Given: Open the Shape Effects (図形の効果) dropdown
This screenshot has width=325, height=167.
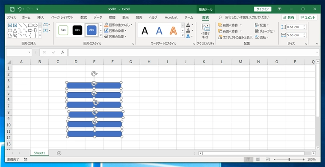Looking at the screenshot, I should click(x=115, y=36).
